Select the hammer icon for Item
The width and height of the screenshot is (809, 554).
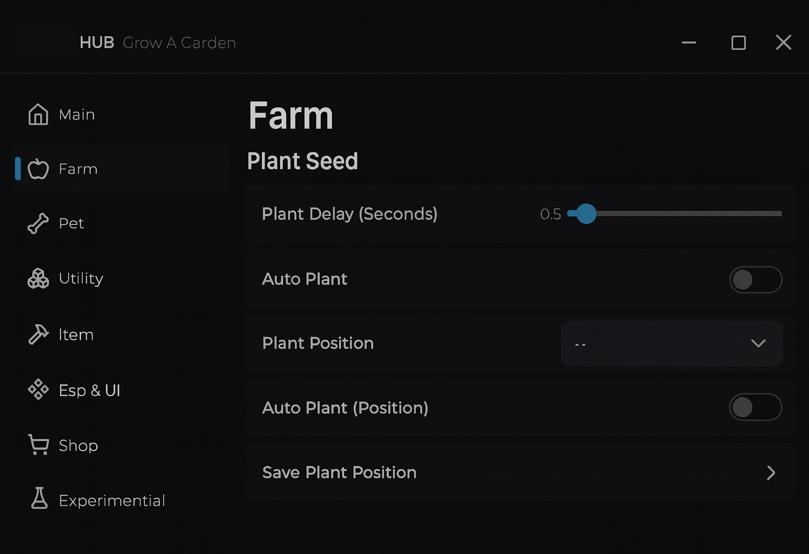tap(38, 334)
